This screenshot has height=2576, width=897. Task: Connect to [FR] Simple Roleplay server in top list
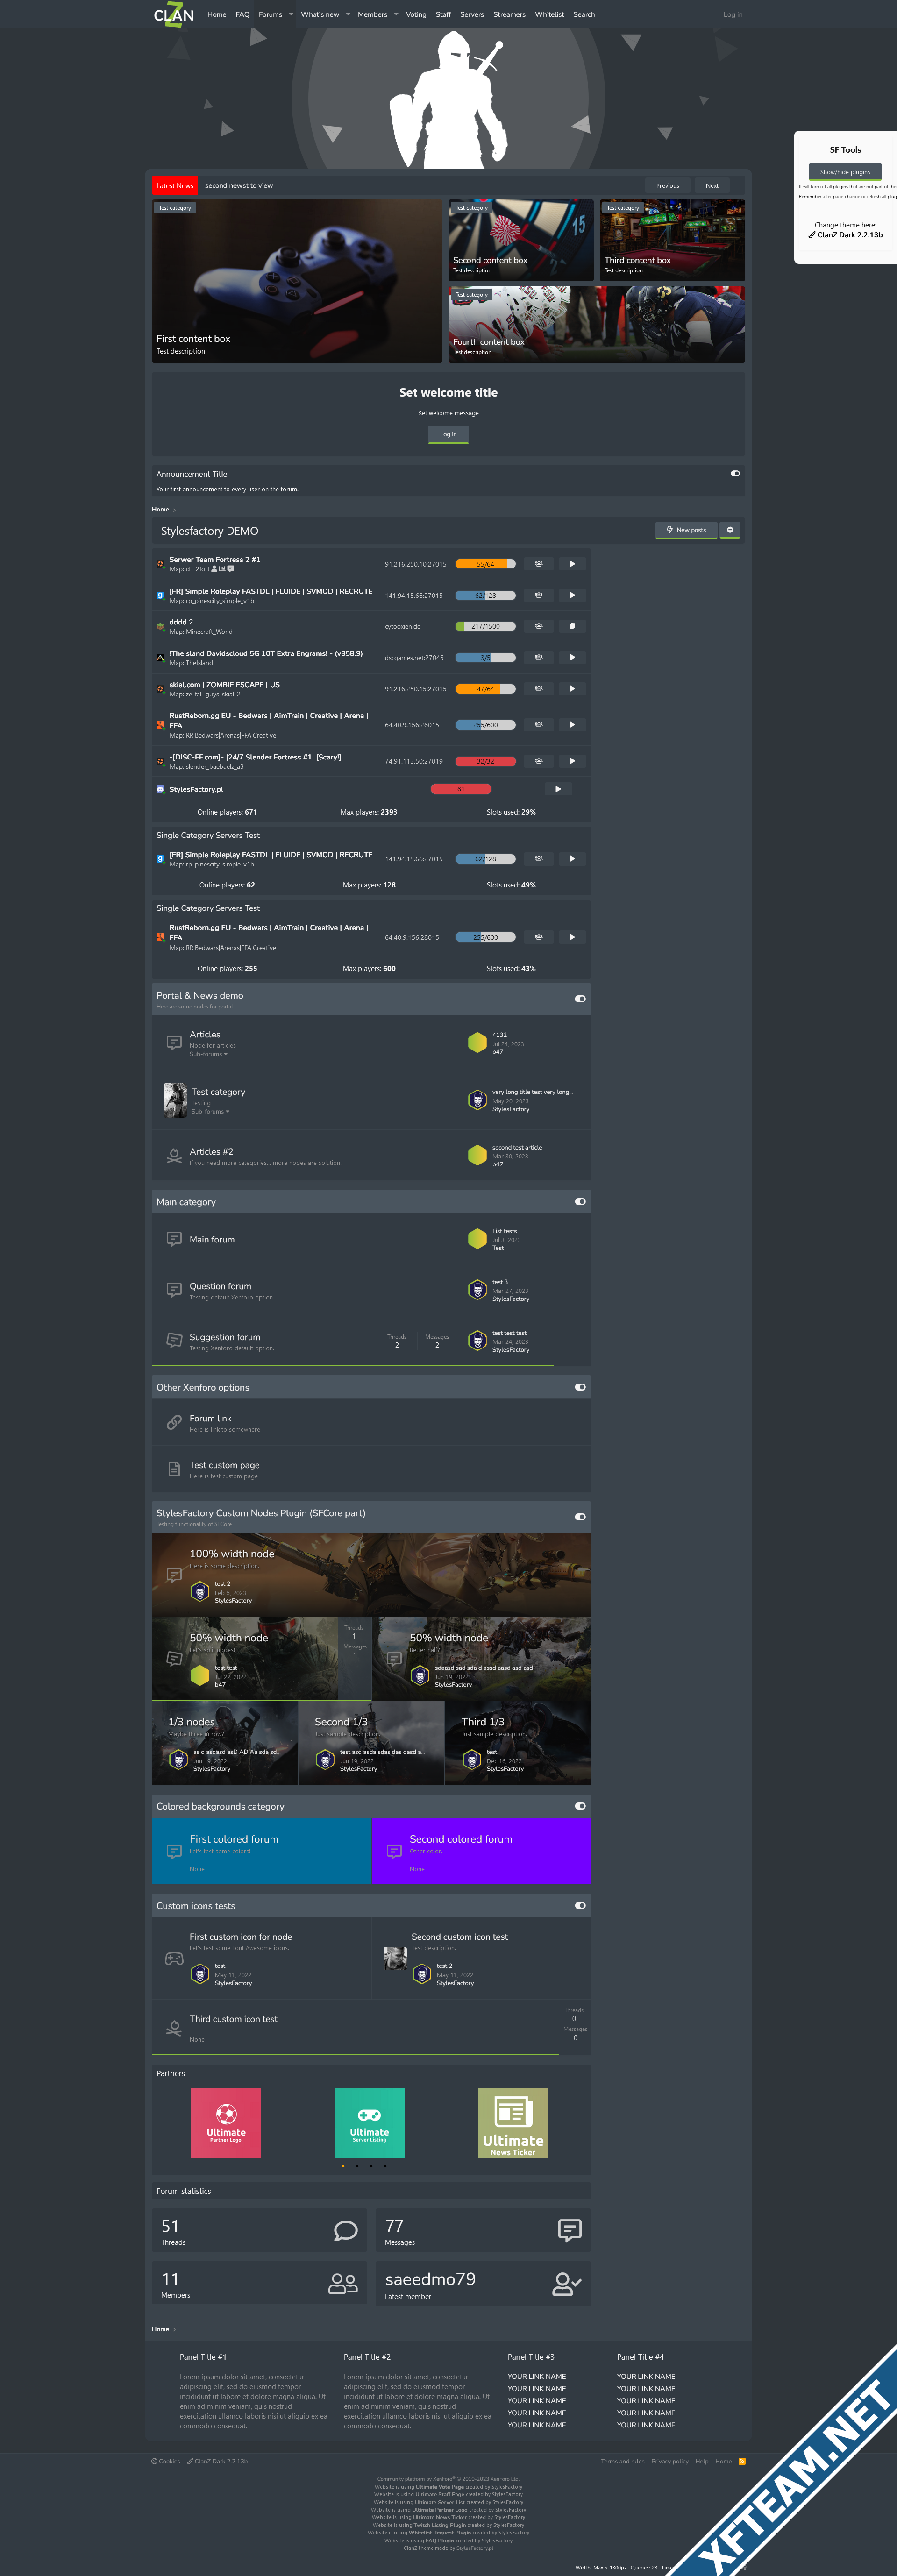[572, 595]
